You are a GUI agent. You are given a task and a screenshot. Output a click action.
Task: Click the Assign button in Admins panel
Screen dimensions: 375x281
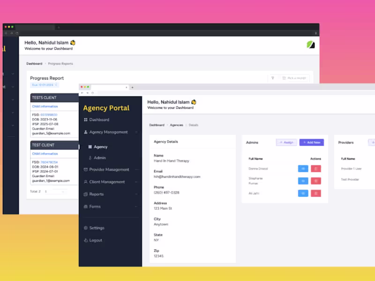click(286, 142)
